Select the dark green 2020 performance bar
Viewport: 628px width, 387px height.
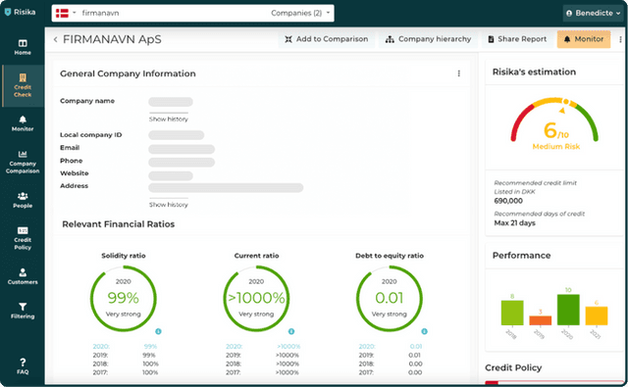click(x=568, y=310)
